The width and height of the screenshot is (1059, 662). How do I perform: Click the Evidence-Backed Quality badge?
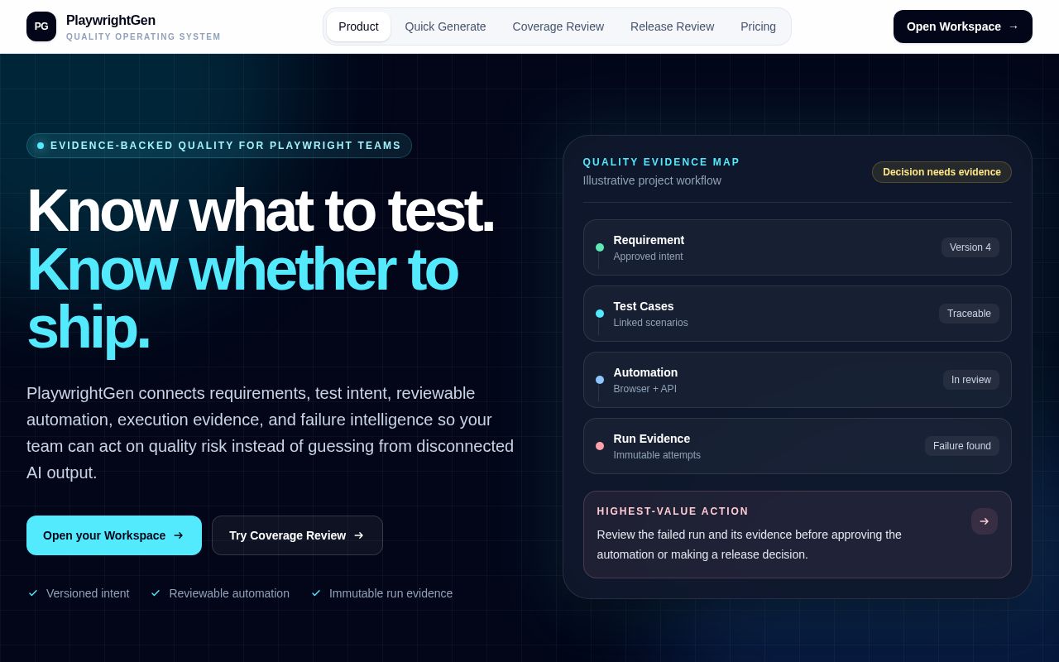[219, 146]
